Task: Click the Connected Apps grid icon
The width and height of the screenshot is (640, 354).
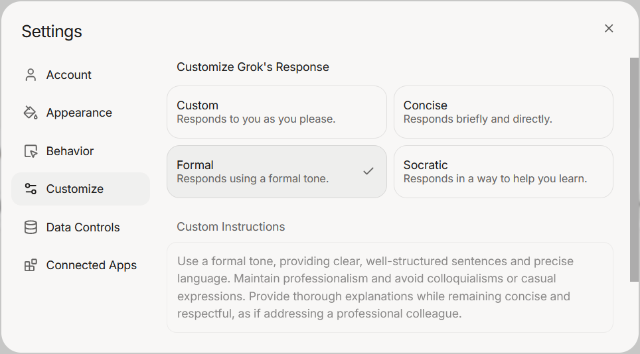Action: [x=31, y=265]
